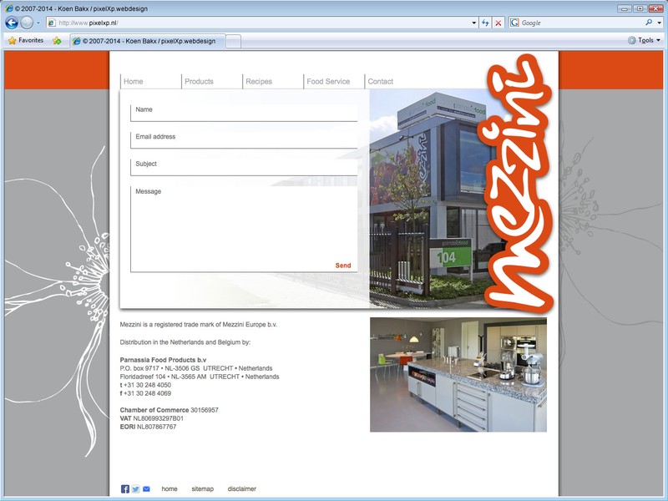
Task: Click the red Stop loading icon
Action: point(498,23)
